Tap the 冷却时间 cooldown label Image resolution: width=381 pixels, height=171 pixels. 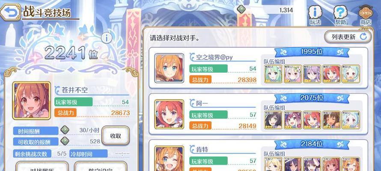click(89, 154)
